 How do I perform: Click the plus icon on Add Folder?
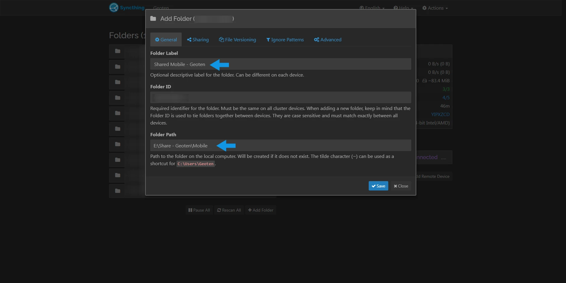[250, 210]
